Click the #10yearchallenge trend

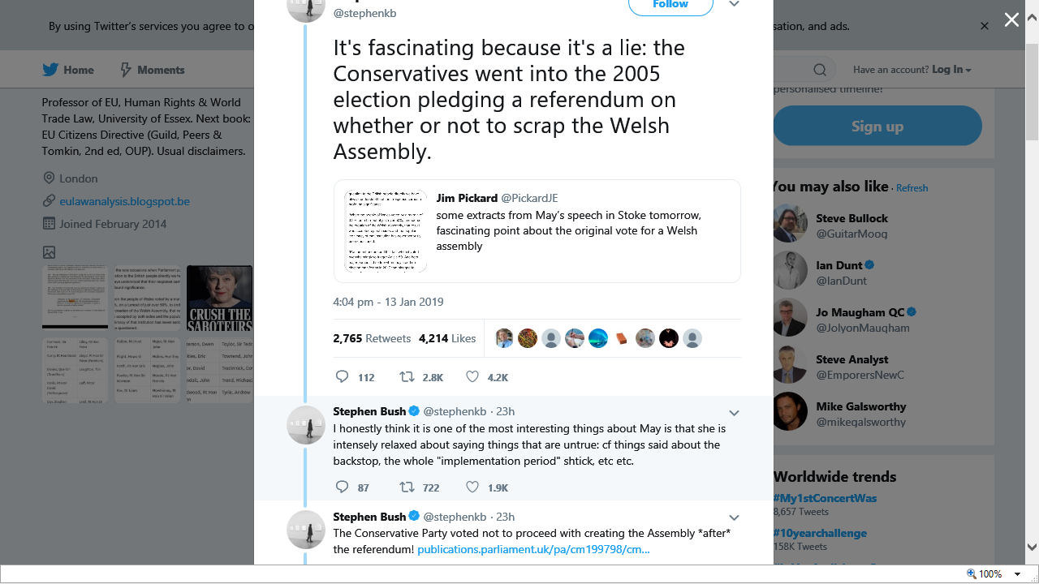820,533
